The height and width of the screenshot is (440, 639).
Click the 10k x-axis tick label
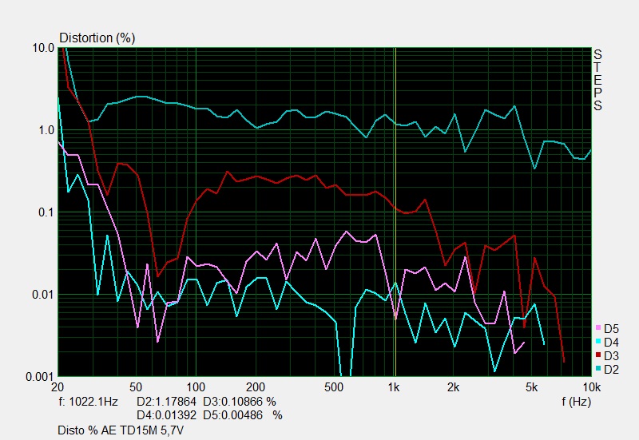591,387
